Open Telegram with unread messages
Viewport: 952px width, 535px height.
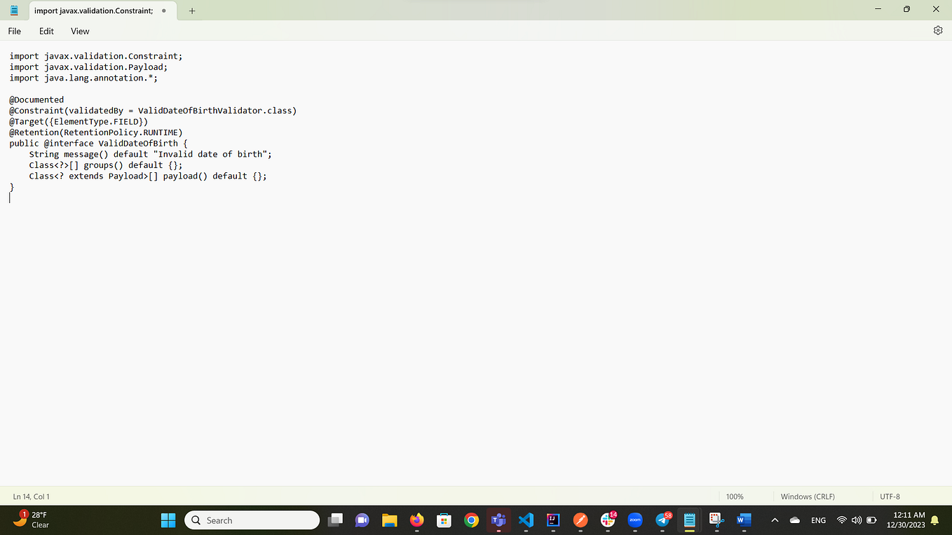662,520
